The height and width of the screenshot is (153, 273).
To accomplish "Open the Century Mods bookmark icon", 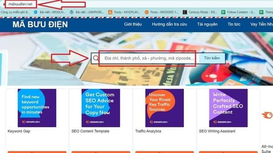I will [x=185, y=12].
